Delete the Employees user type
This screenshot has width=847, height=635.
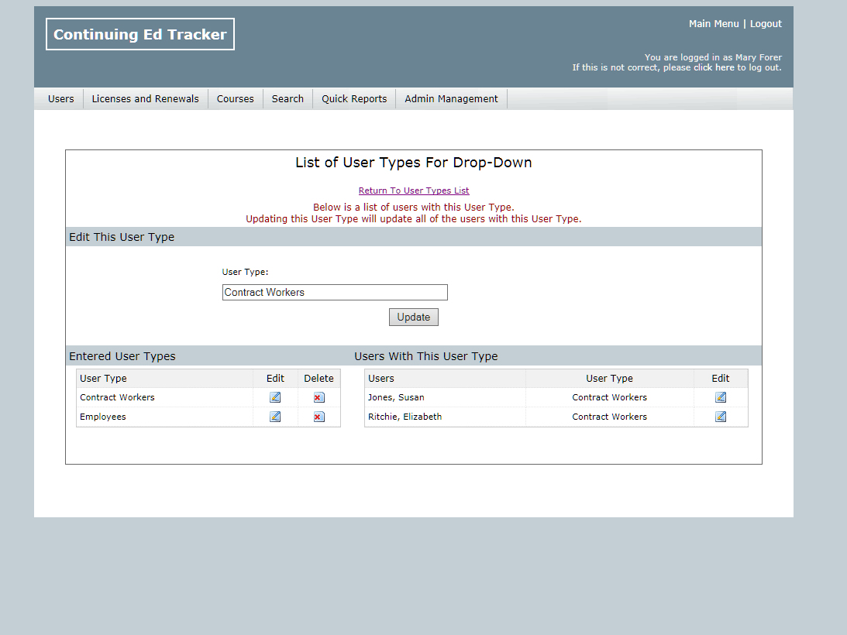(318, 417)
